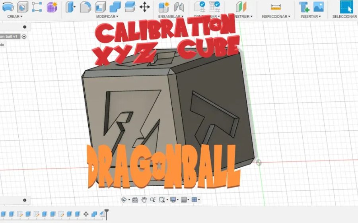Select the Revolve tool in CREAR
358x223 pixels.
(x=8, y=7)
